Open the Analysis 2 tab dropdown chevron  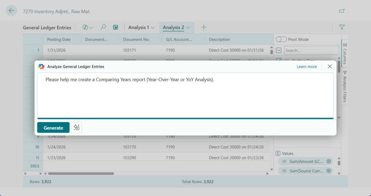[188, 27]
